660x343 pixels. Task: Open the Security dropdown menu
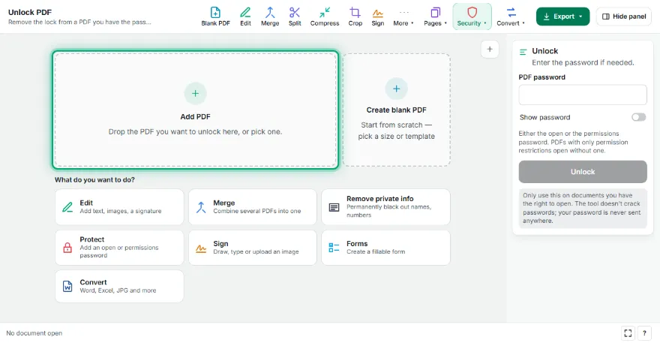pos(472,17)
